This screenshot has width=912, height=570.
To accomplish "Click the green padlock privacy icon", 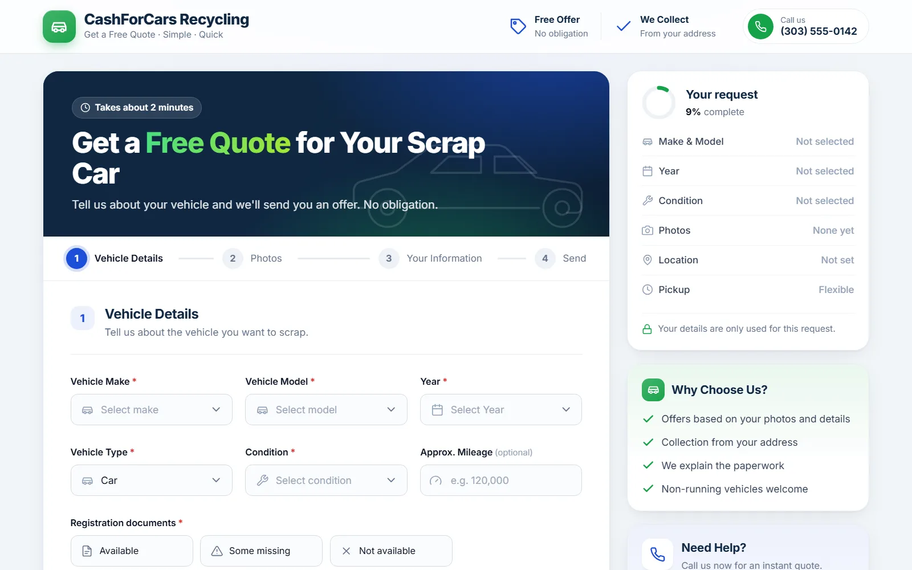I will click(x=647, y=329).
